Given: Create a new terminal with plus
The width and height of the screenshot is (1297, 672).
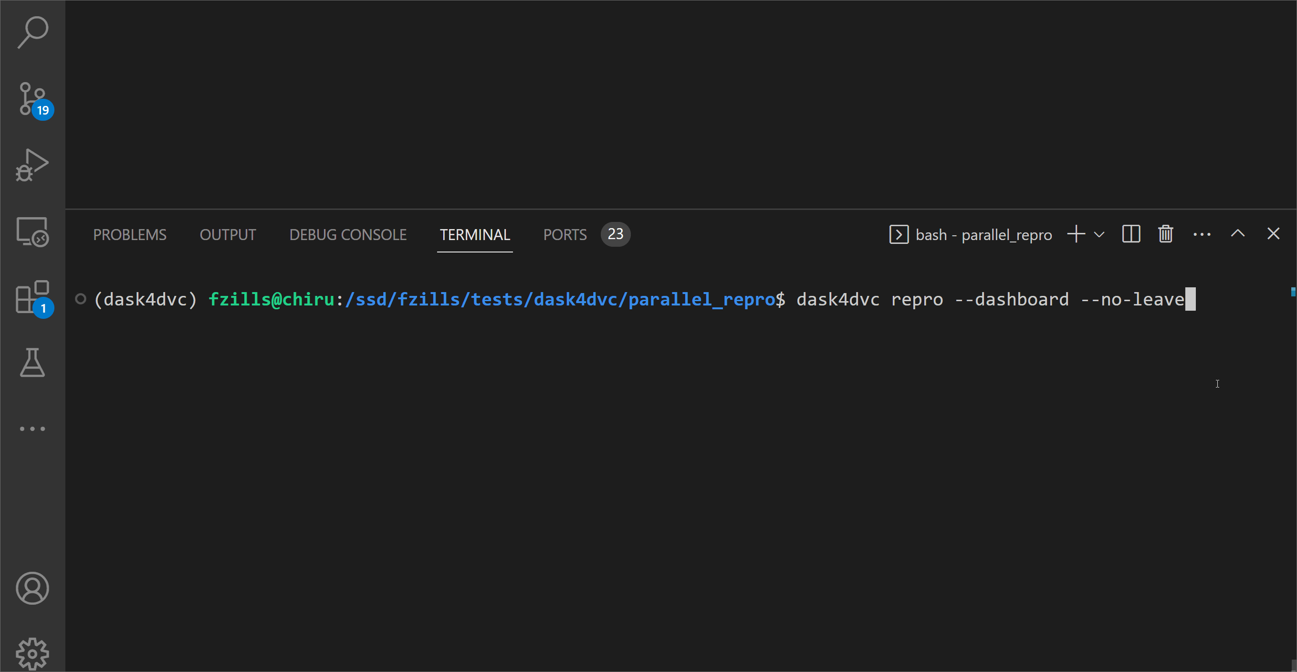Looking at the screenshot, I should click(1076, 234).
